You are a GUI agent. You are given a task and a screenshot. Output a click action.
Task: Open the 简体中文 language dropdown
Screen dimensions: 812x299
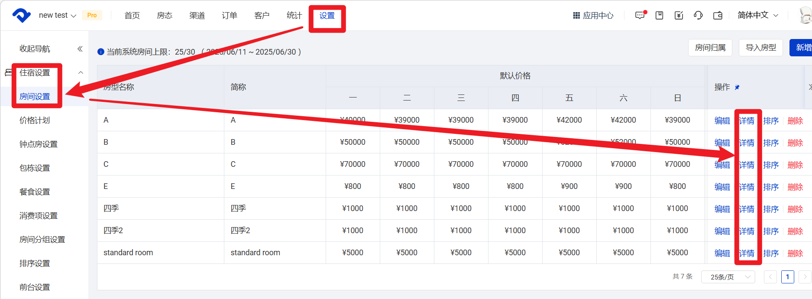[758, 16]
